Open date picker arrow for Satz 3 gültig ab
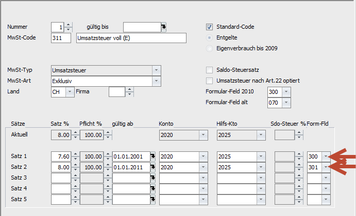 pyautogui.click(x=153, y=178)
